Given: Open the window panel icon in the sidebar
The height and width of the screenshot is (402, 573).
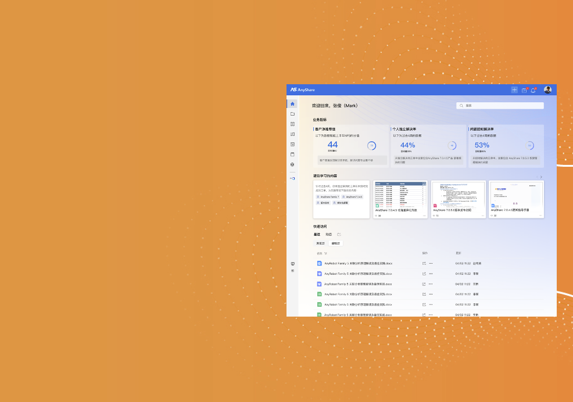Looking at the screenshot, I should click(292, 154).
